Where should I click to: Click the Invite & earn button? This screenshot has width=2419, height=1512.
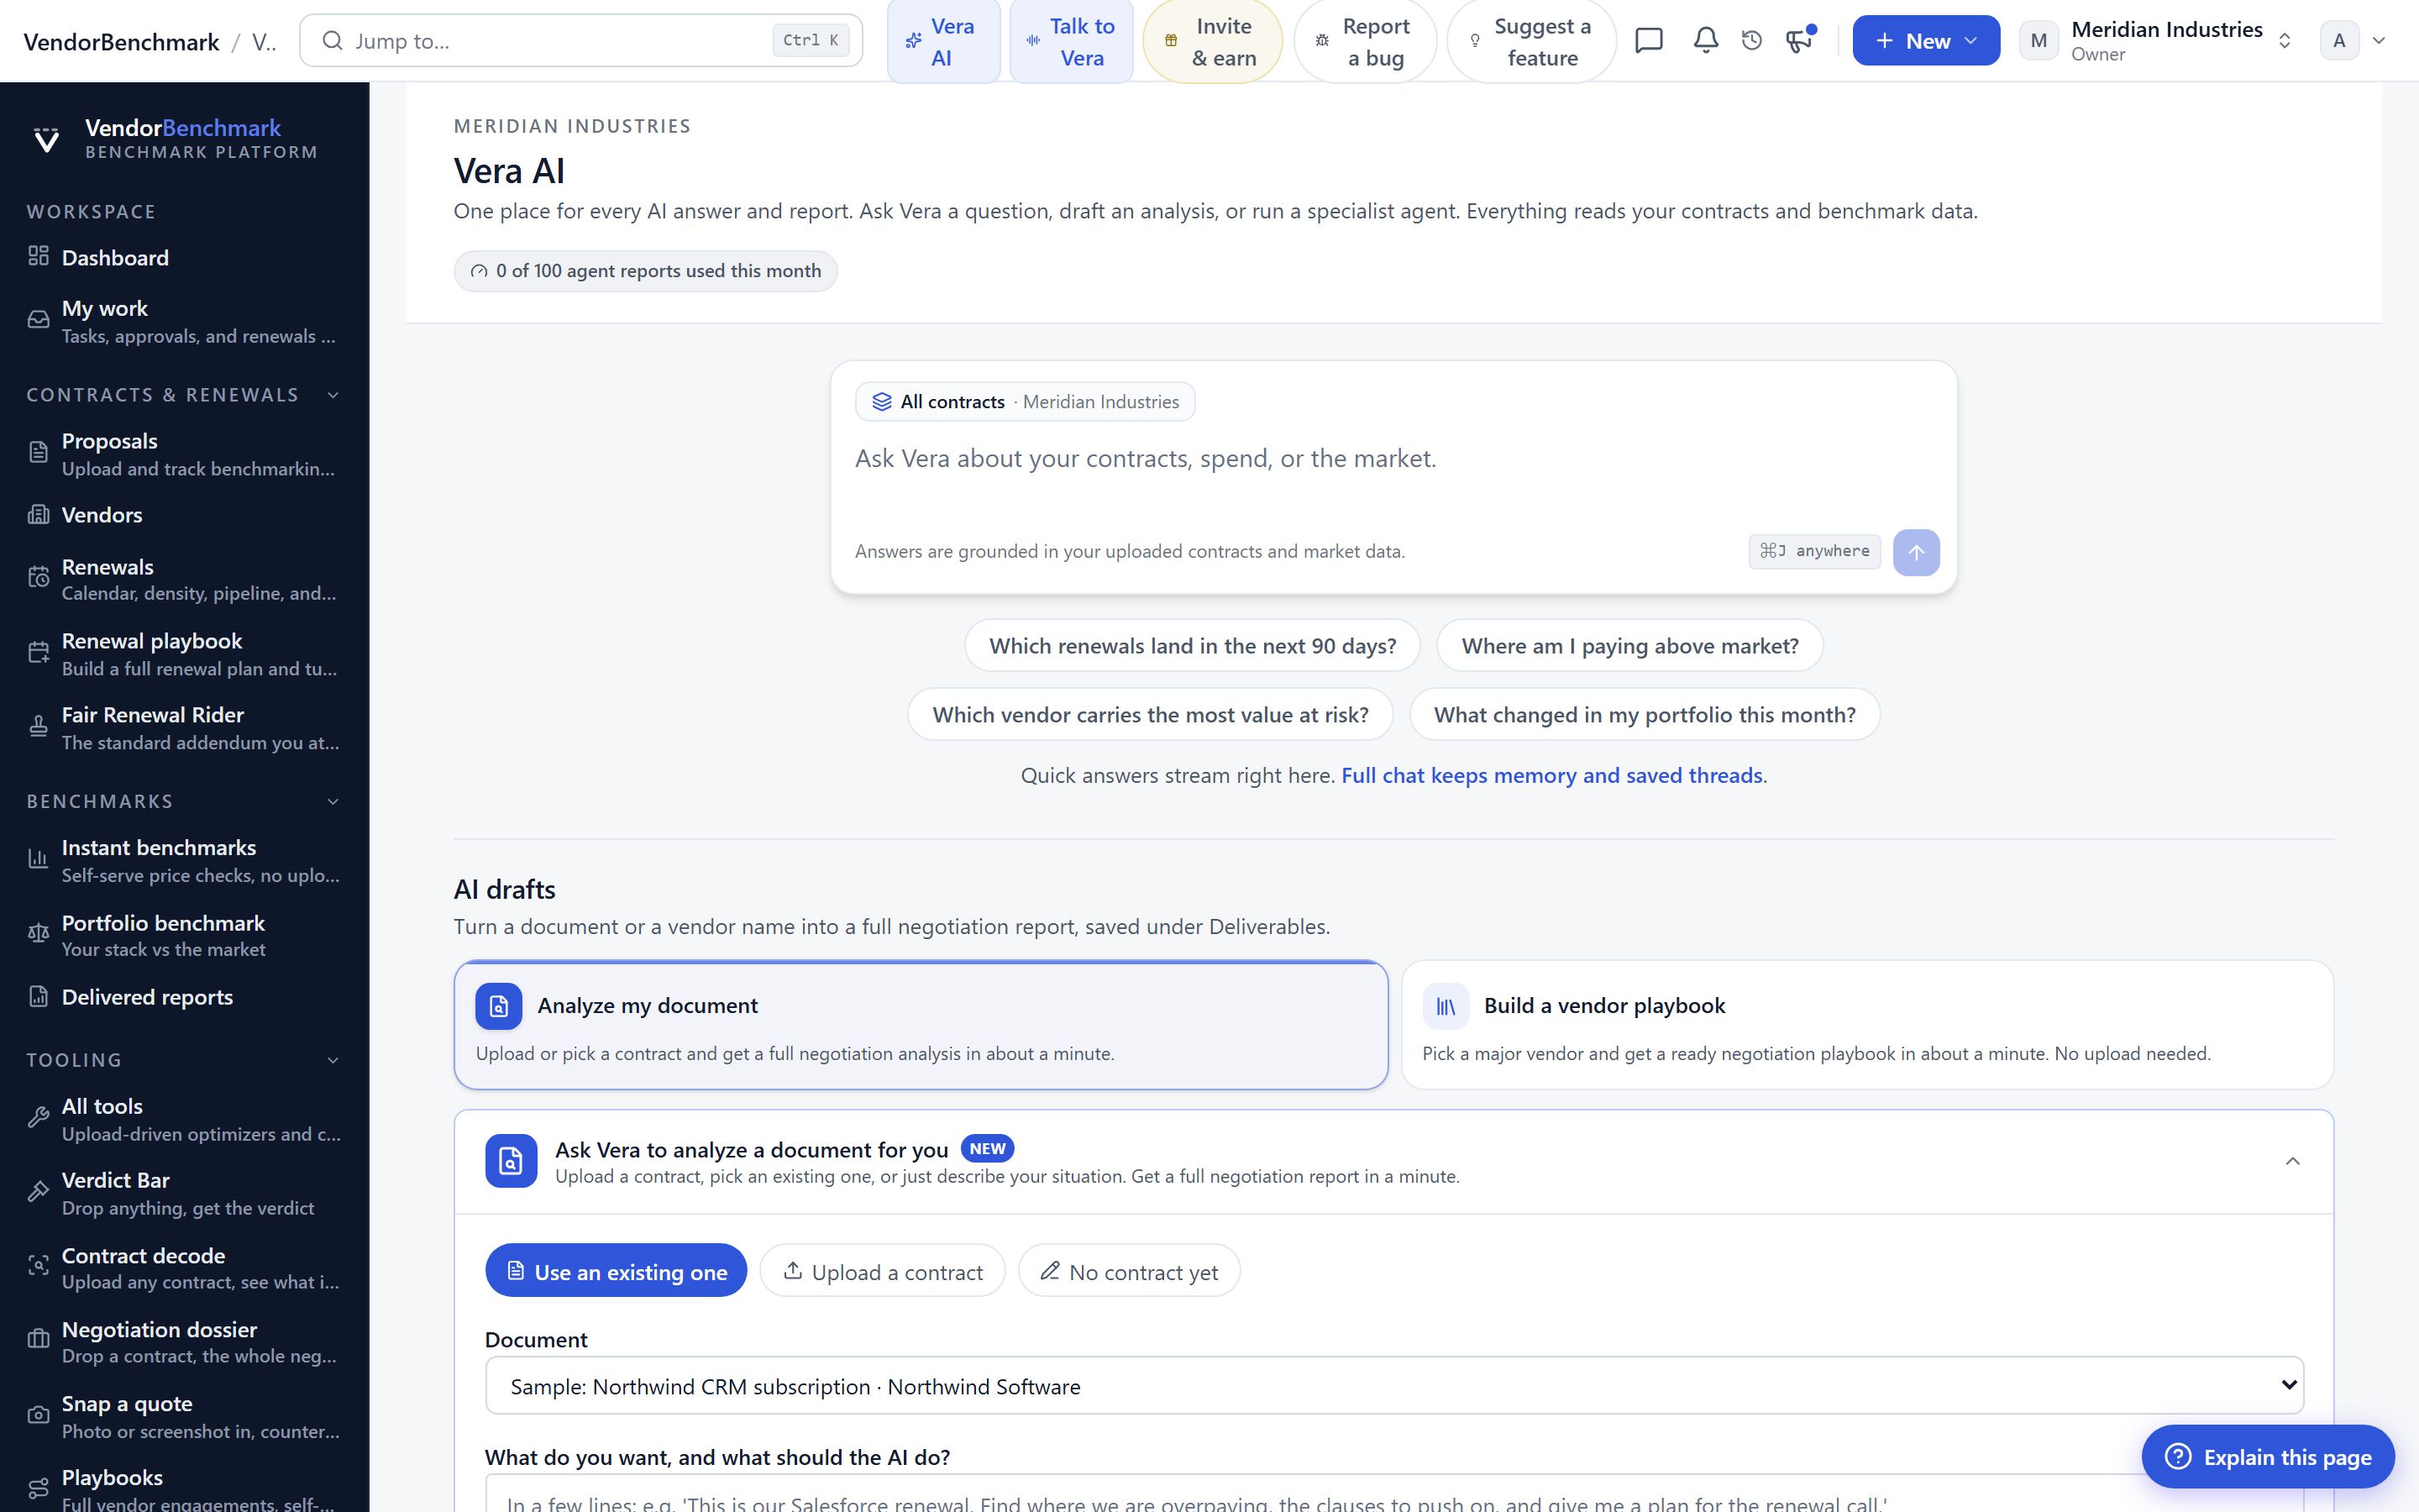[x=1211, y=41]
